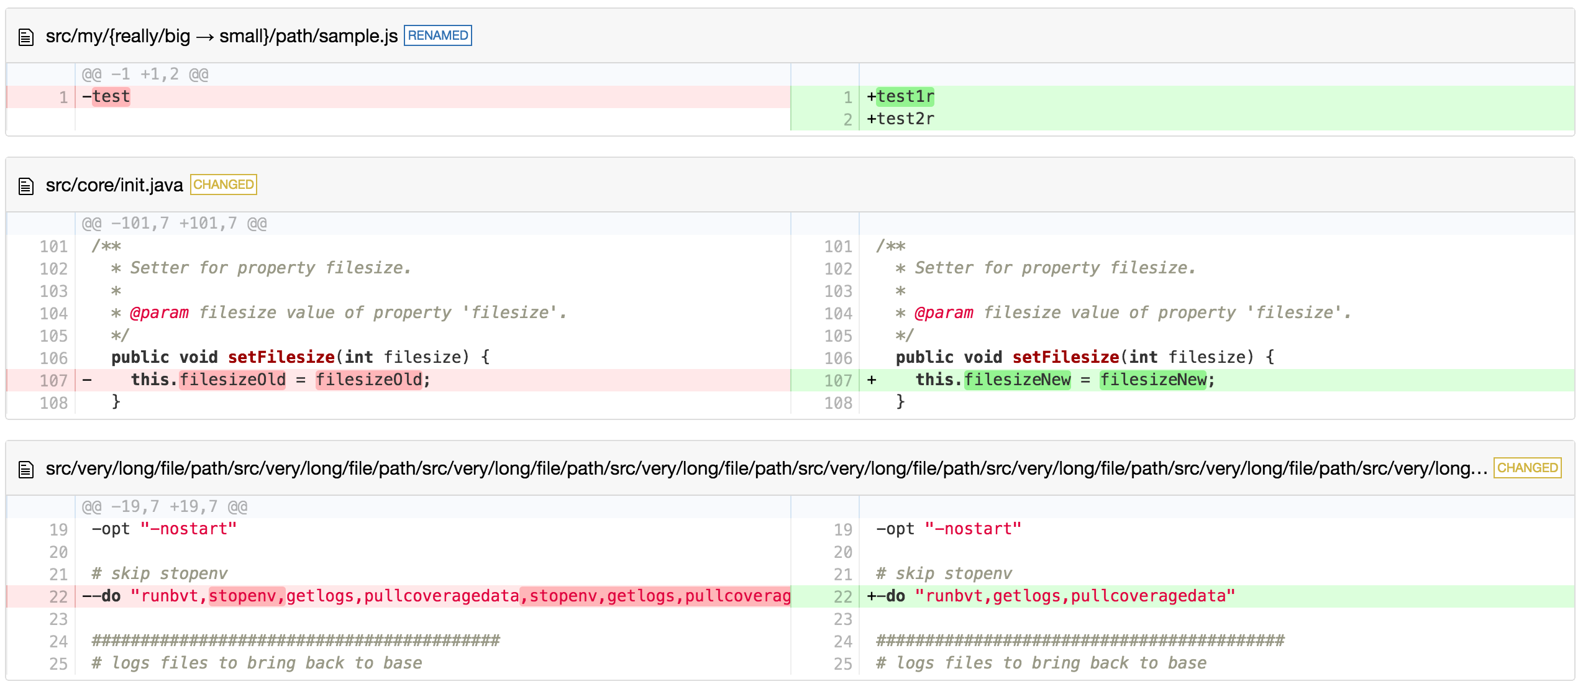Open the src/core/init.java file name
Viewport: 1583px width, 689px height.
(x=114, y=185)
